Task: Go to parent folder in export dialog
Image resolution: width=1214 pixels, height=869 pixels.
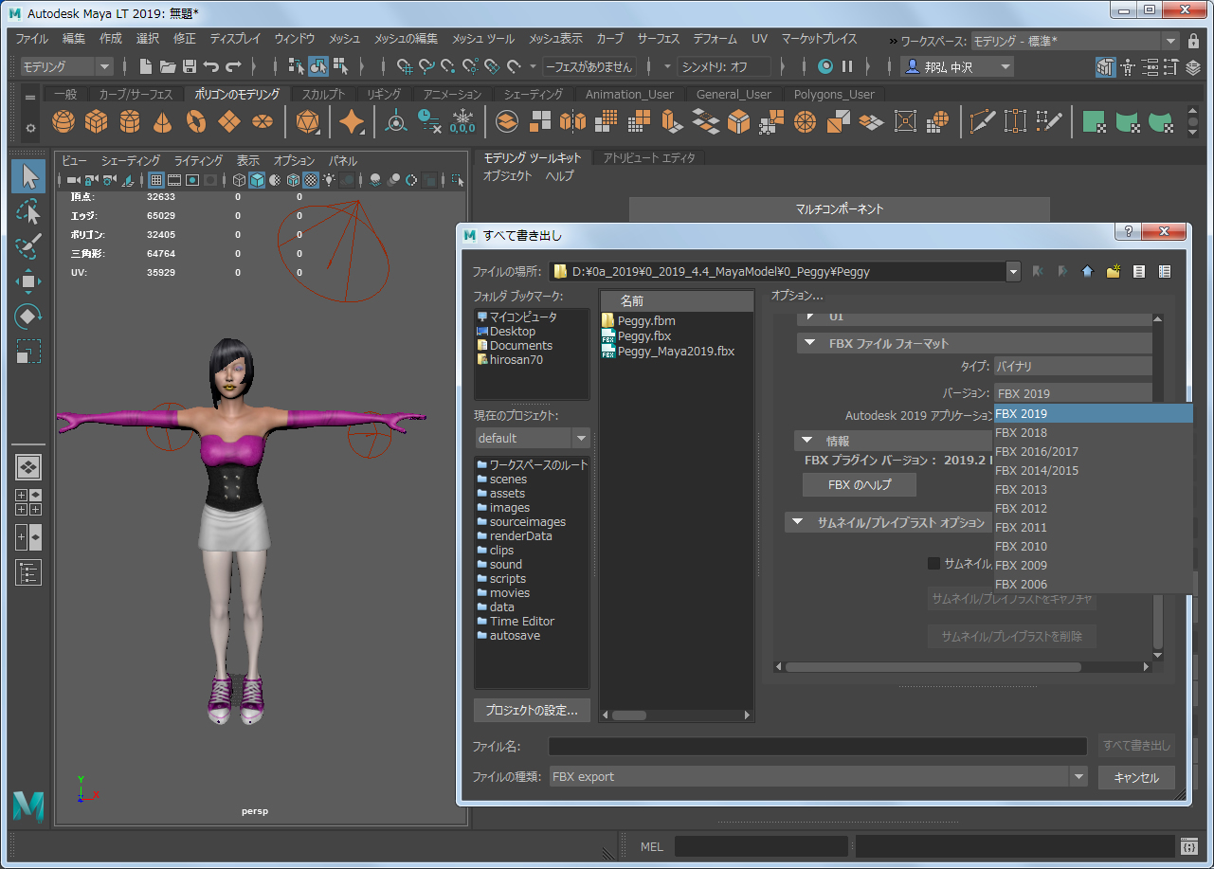Action: (x=1087, y=271)
